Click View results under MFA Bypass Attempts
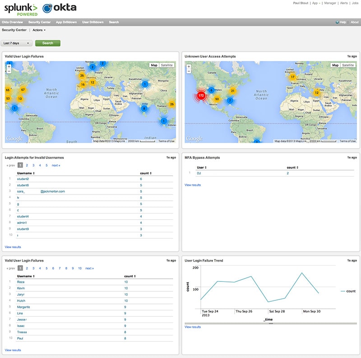 tap(193, 185)
